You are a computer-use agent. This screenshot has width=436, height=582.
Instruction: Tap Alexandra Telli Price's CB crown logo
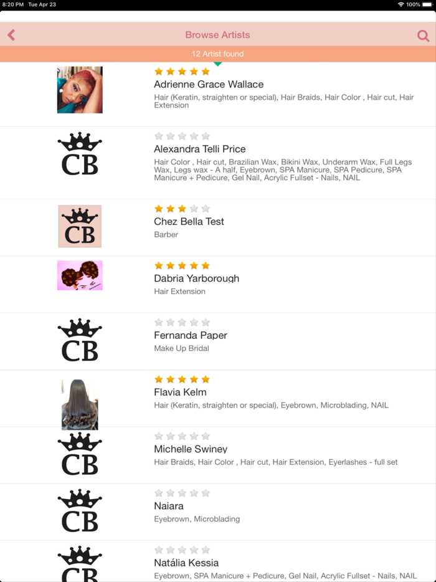point(80,155)
